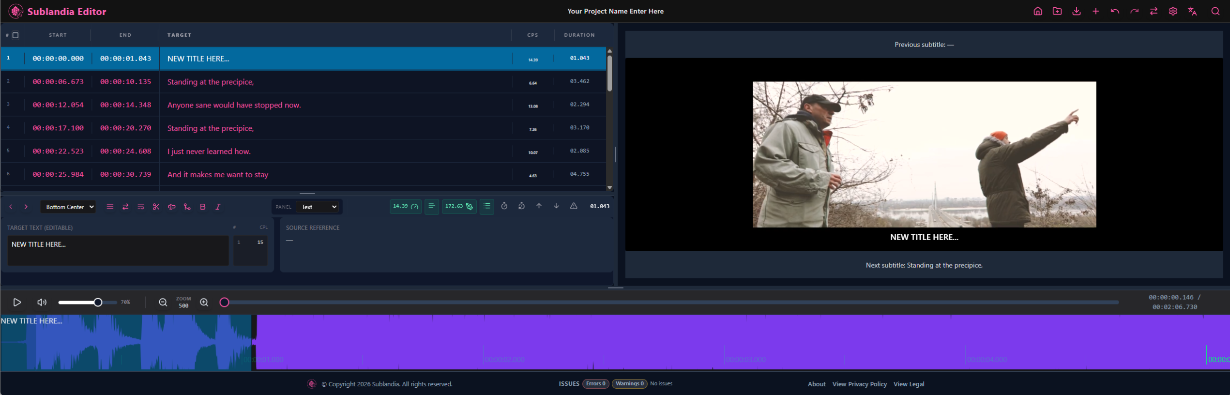Viewport: 1230px width, 395px height.
Task: Click the three-lines align icon in edit toolbar
Action: (110, 207)
